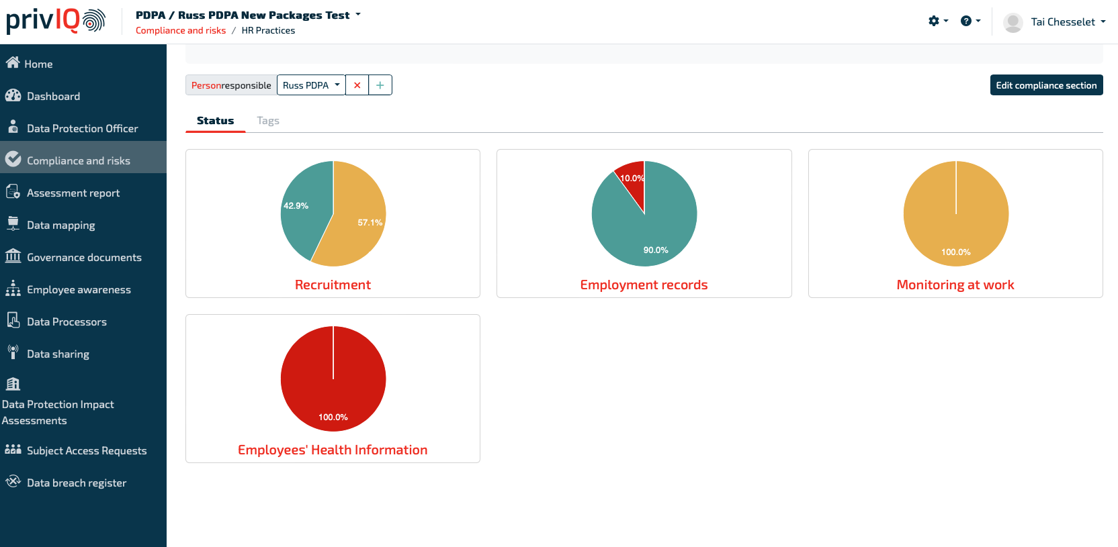Open the Recruitment section link
Screen dimensions: 1118x547
coord(333,285)
